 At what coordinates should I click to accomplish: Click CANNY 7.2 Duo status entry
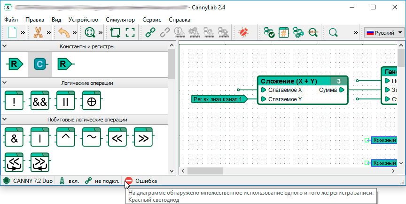(28, 181)
